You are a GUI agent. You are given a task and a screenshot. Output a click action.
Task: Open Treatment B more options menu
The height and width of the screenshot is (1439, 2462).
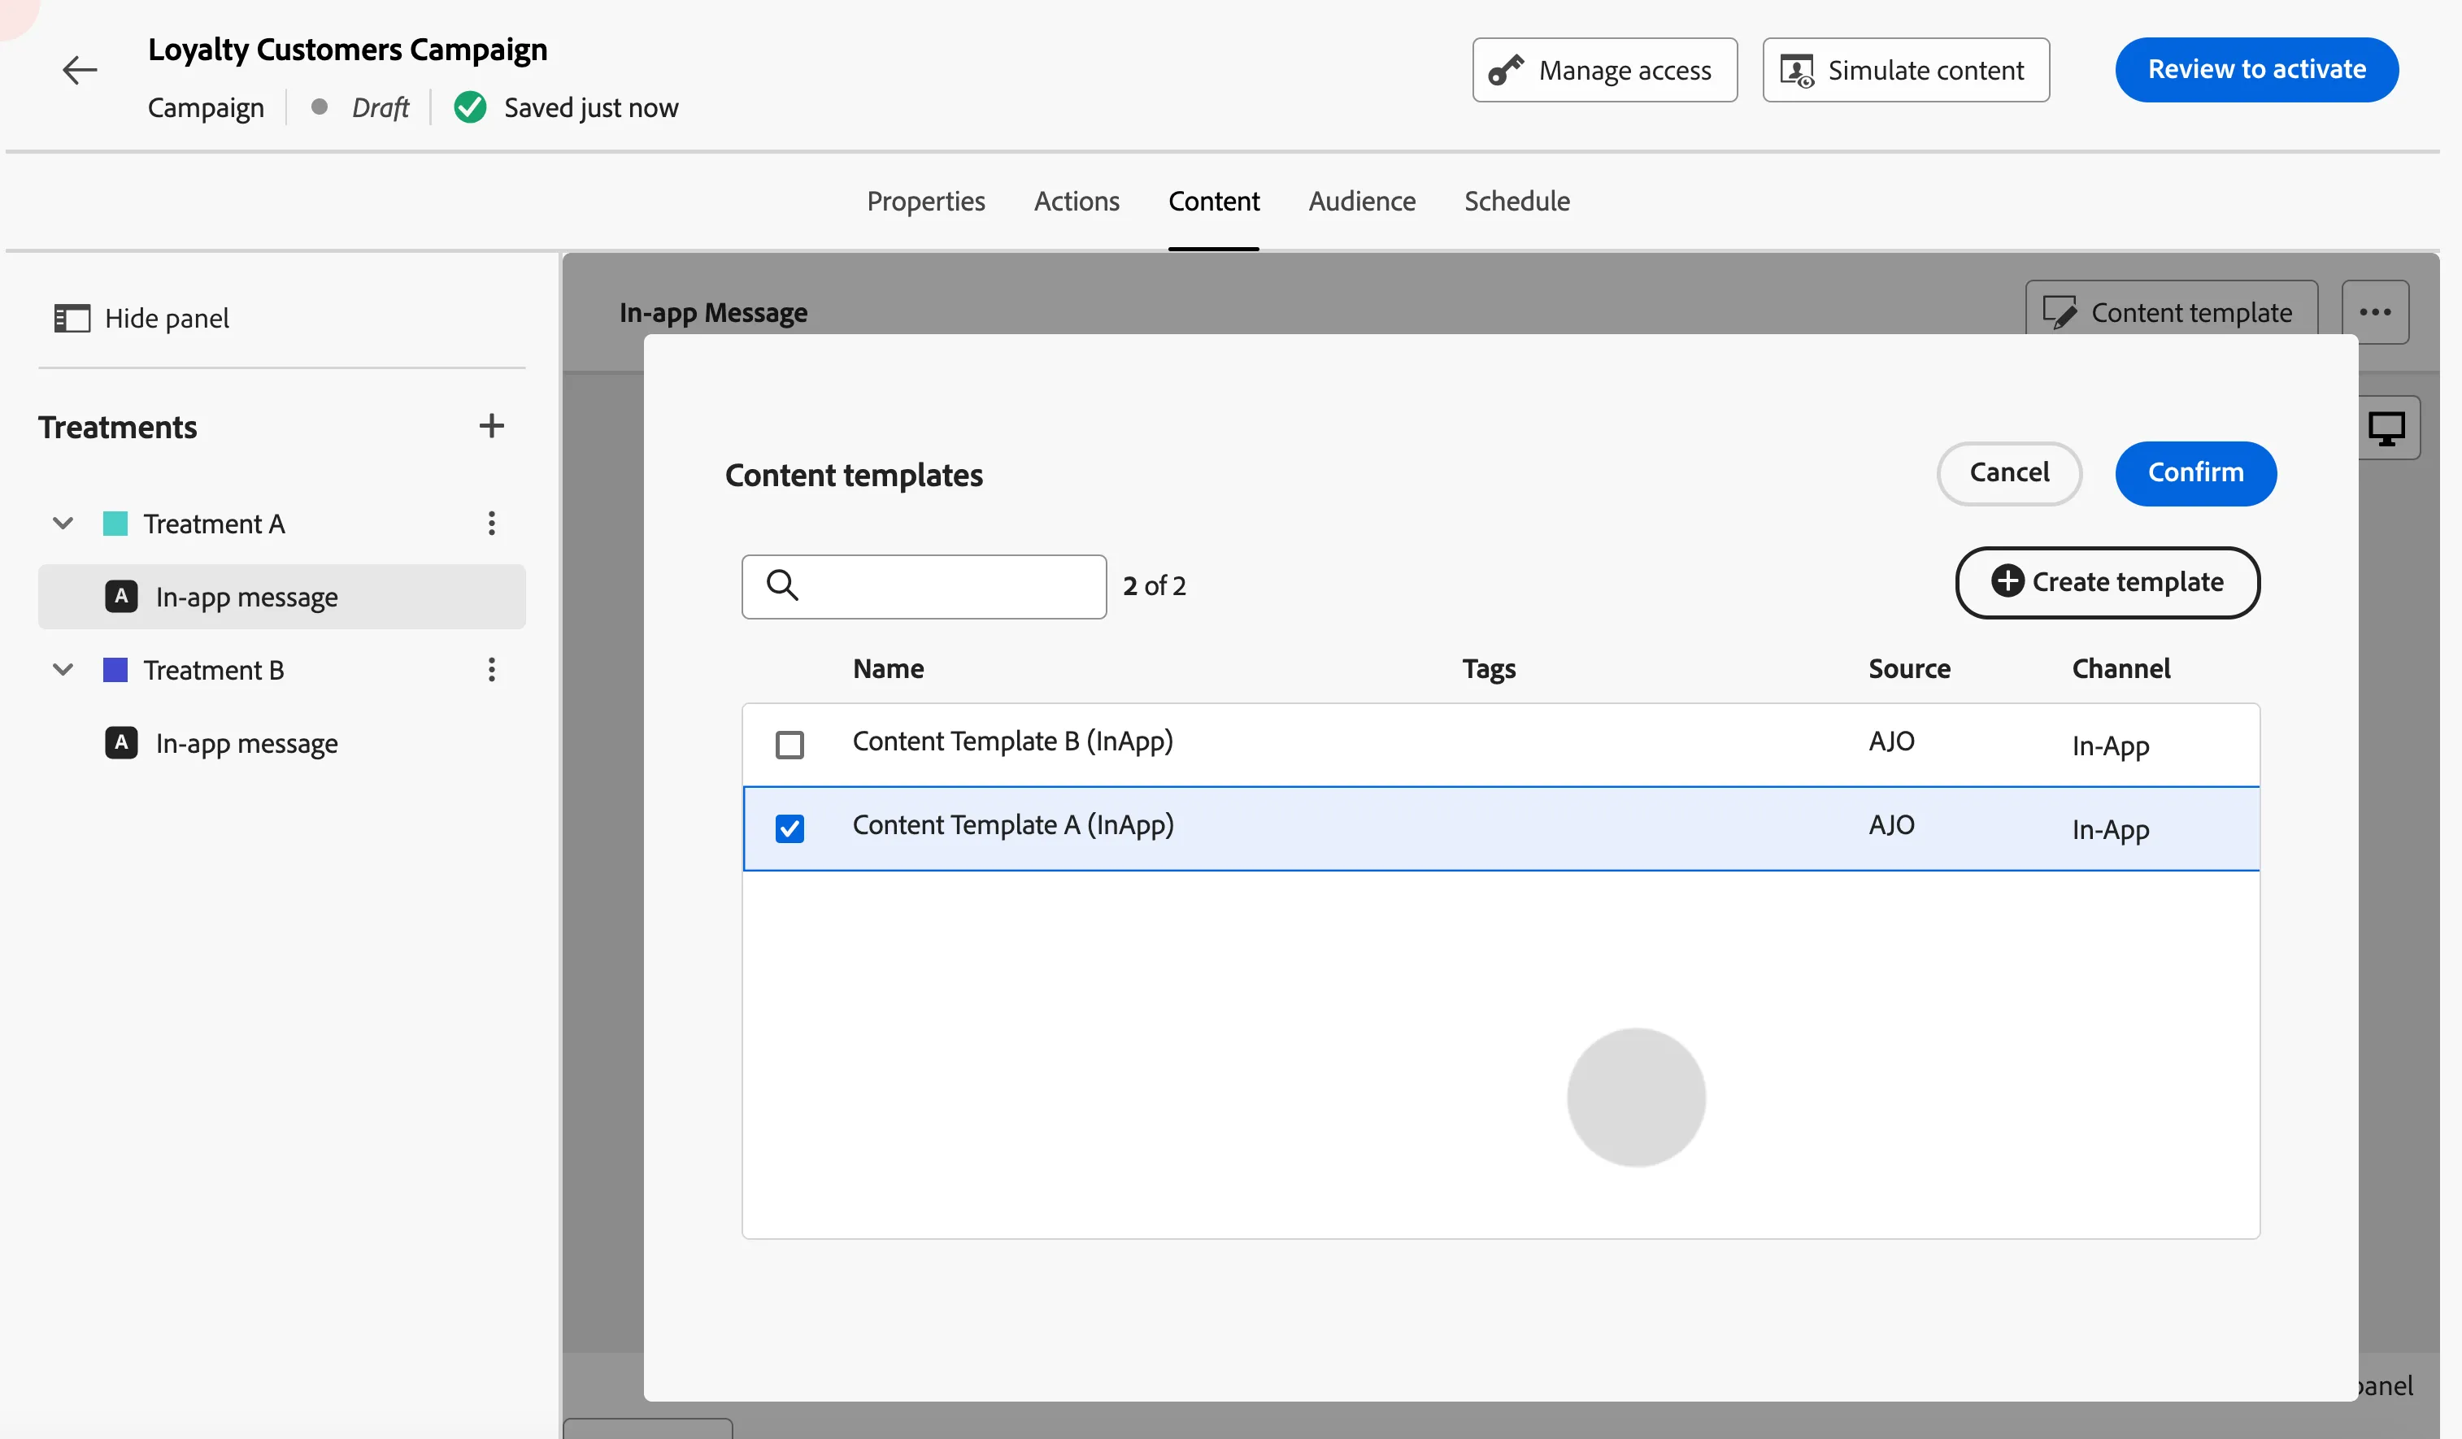tap(491, 670)
